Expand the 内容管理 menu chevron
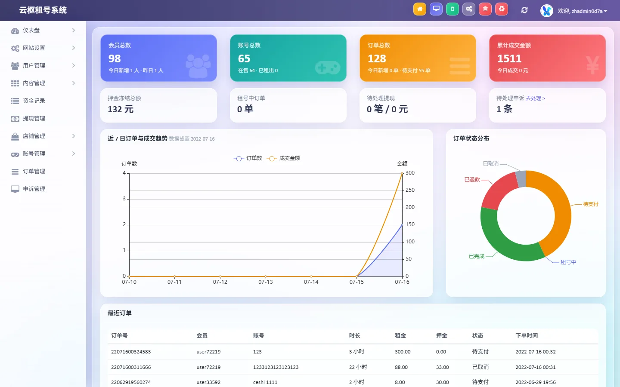 pos(74,83)
